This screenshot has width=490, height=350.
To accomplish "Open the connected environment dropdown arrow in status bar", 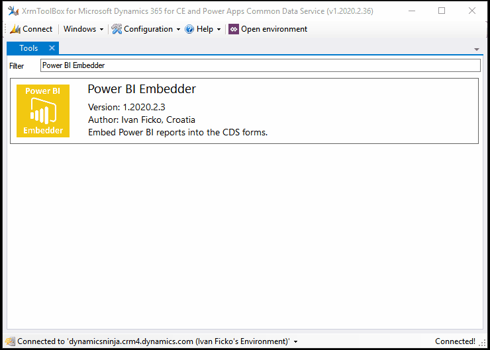I will [x=295, y=342].
